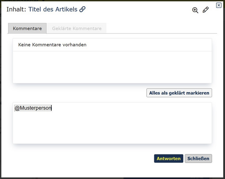Click Alles als geklärt markieren button

pos(179,93)
